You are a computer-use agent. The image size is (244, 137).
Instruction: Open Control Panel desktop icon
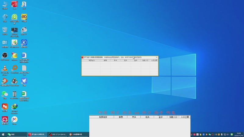tap(5, 44)
